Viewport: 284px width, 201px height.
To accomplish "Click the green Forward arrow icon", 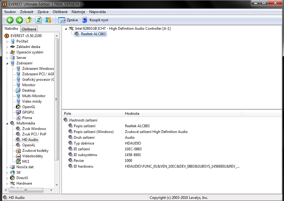I will [20, 20].
